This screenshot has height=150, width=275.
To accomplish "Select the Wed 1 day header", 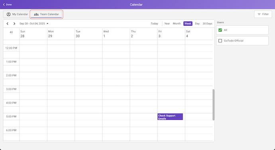I will [116, 34].
